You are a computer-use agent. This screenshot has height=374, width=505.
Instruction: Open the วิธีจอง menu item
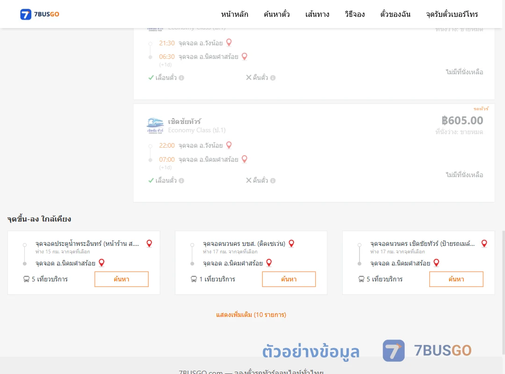[354, 14]
